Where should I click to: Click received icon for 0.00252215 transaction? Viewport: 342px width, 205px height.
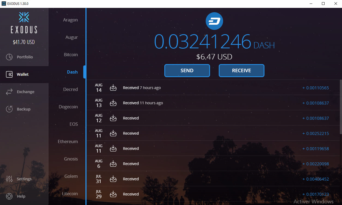coord(113,133)
